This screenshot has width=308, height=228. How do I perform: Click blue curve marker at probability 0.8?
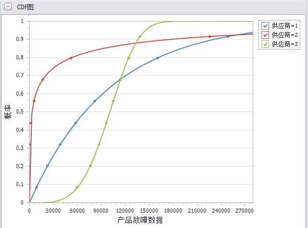157,58
